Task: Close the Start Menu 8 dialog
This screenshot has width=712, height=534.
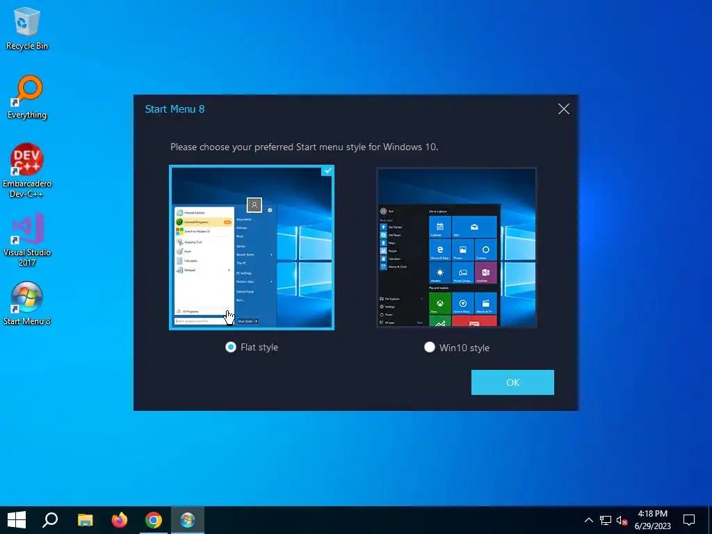Action: click(x=563, y=109)
